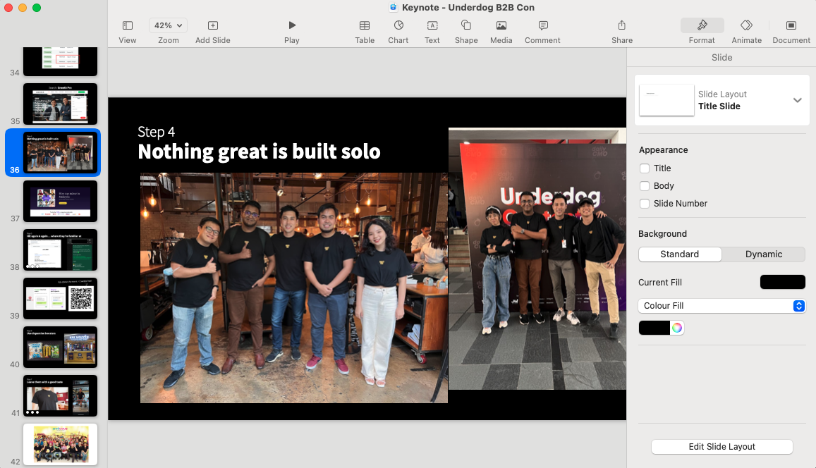Click Edit Slide Layout button
Screen dimensions: 816x468
pos(721,447)
